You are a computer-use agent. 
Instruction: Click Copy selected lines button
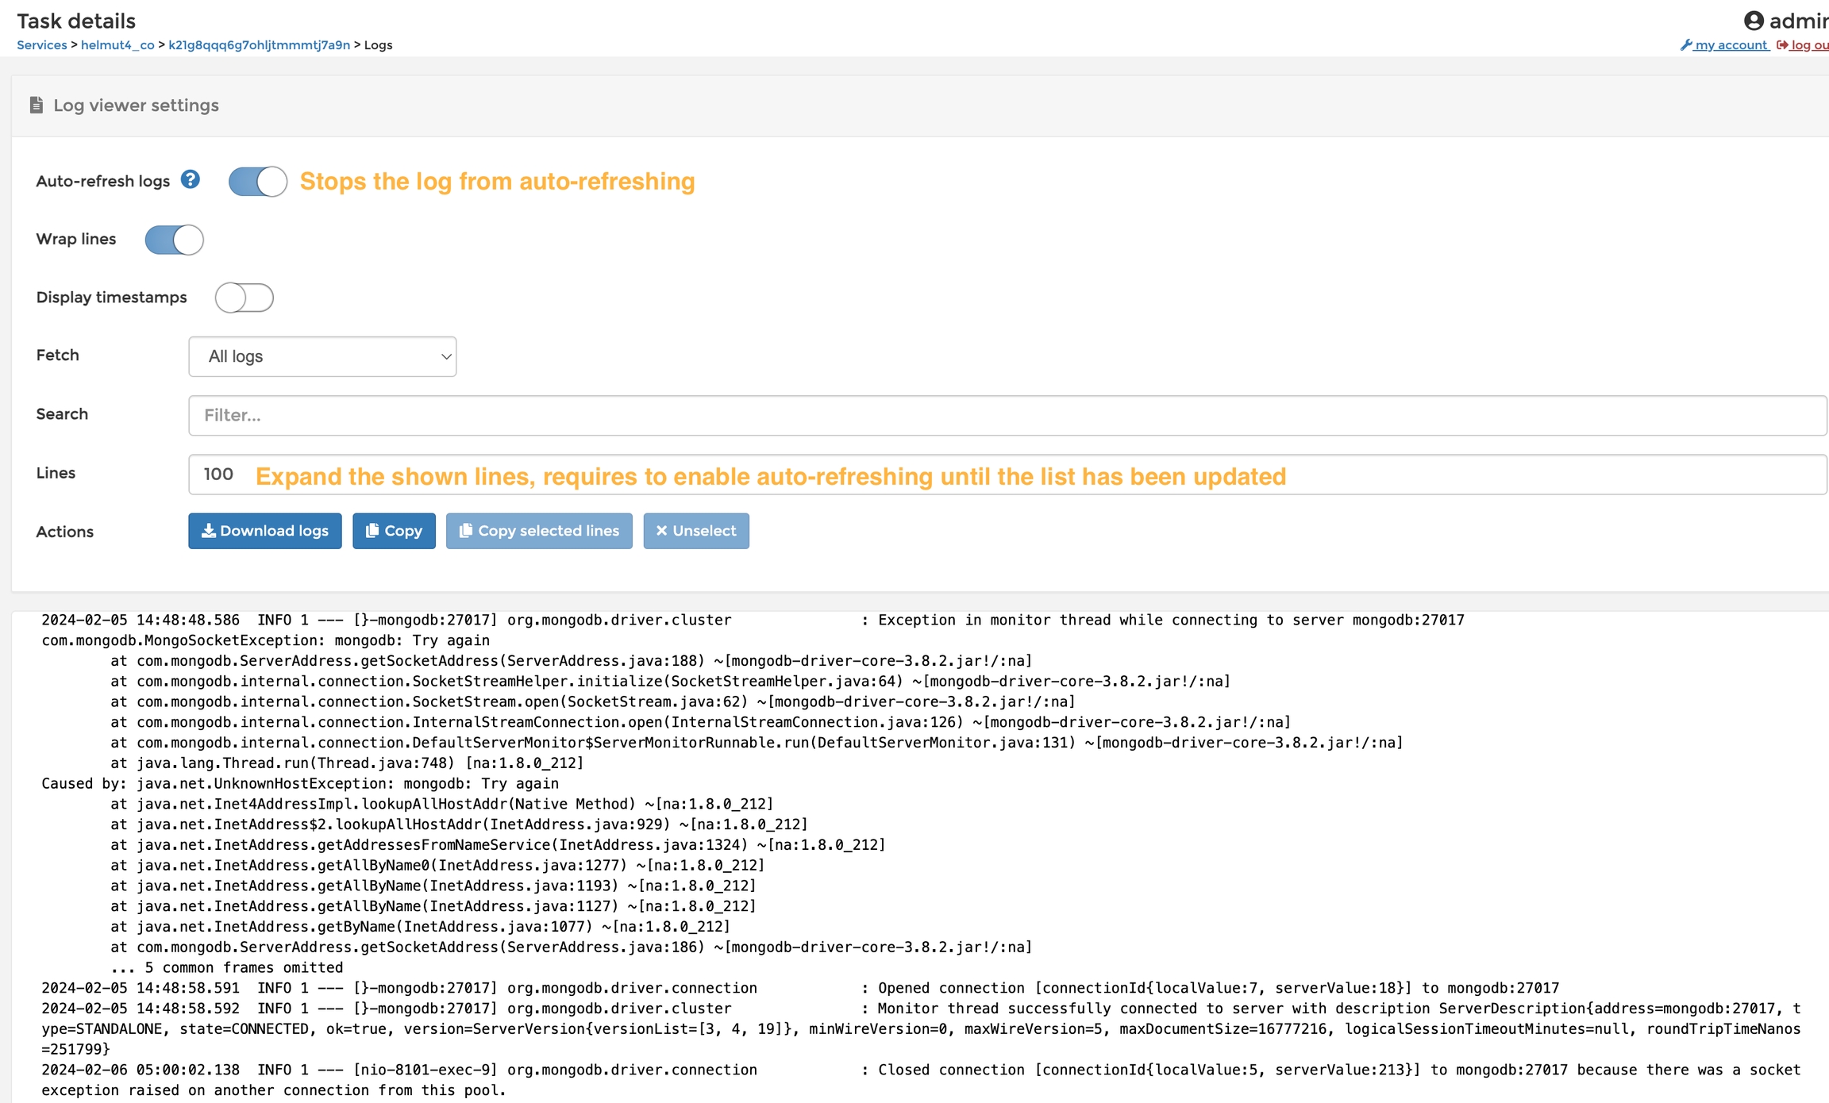539,531
